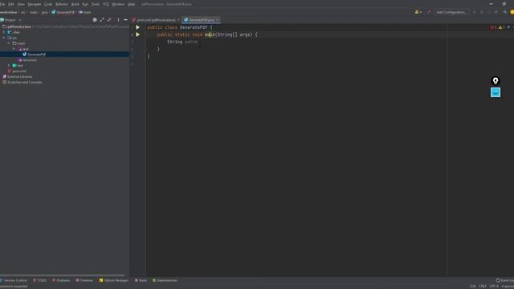Expand the .idea folder

[4, 32]
